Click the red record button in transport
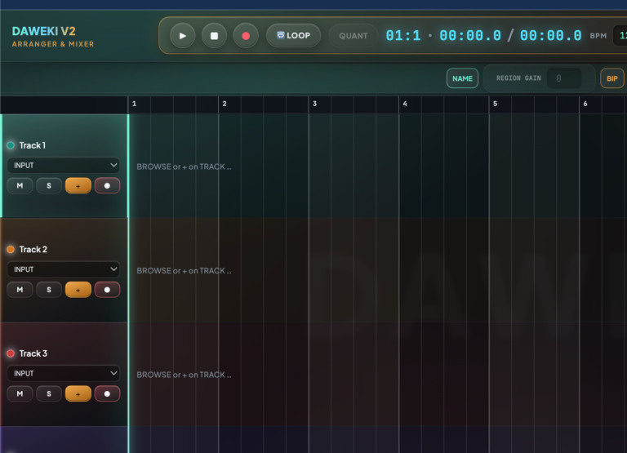Viewport: 627px width, 453px height. 246,36
